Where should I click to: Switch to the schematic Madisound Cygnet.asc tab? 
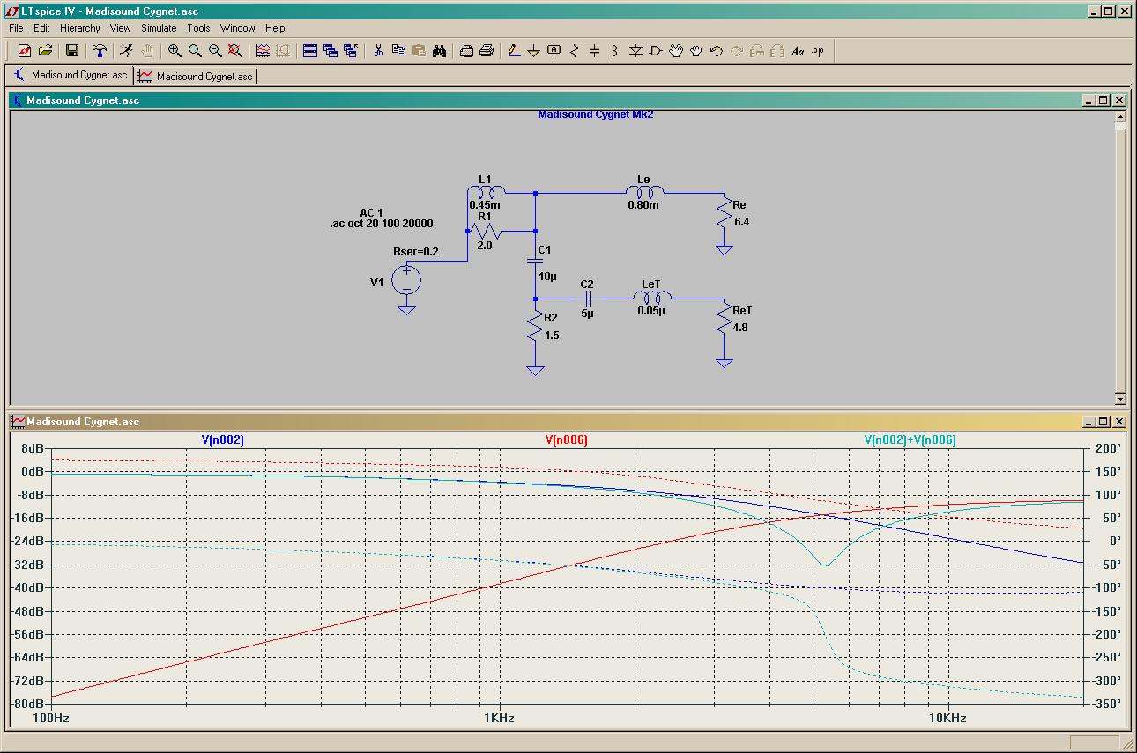tap(71, 75)
